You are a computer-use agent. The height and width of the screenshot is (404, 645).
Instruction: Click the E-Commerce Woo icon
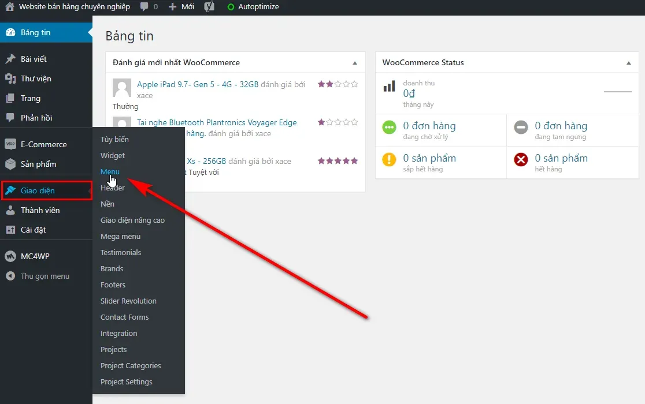(x=10, y=144)
